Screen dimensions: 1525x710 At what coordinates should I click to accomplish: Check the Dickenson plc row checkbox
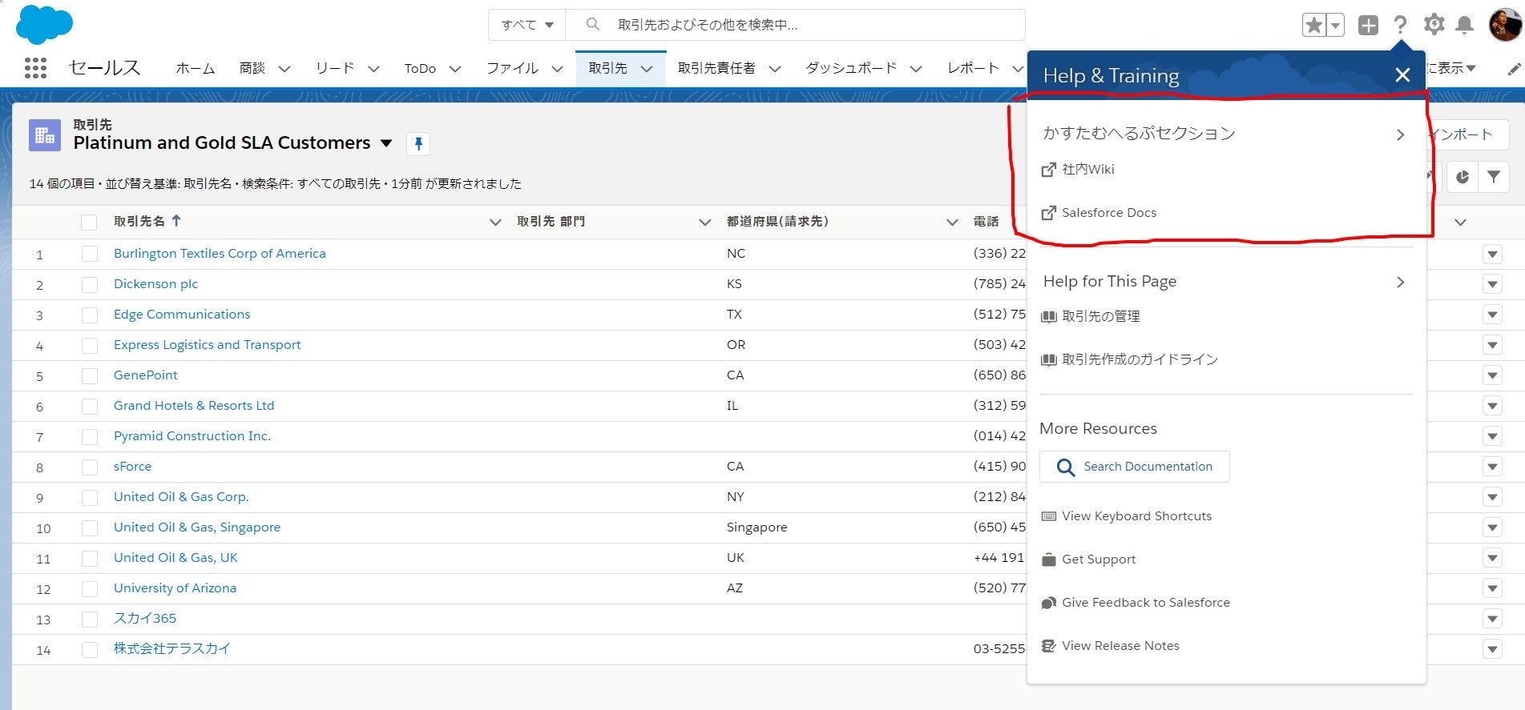point(89,284)
